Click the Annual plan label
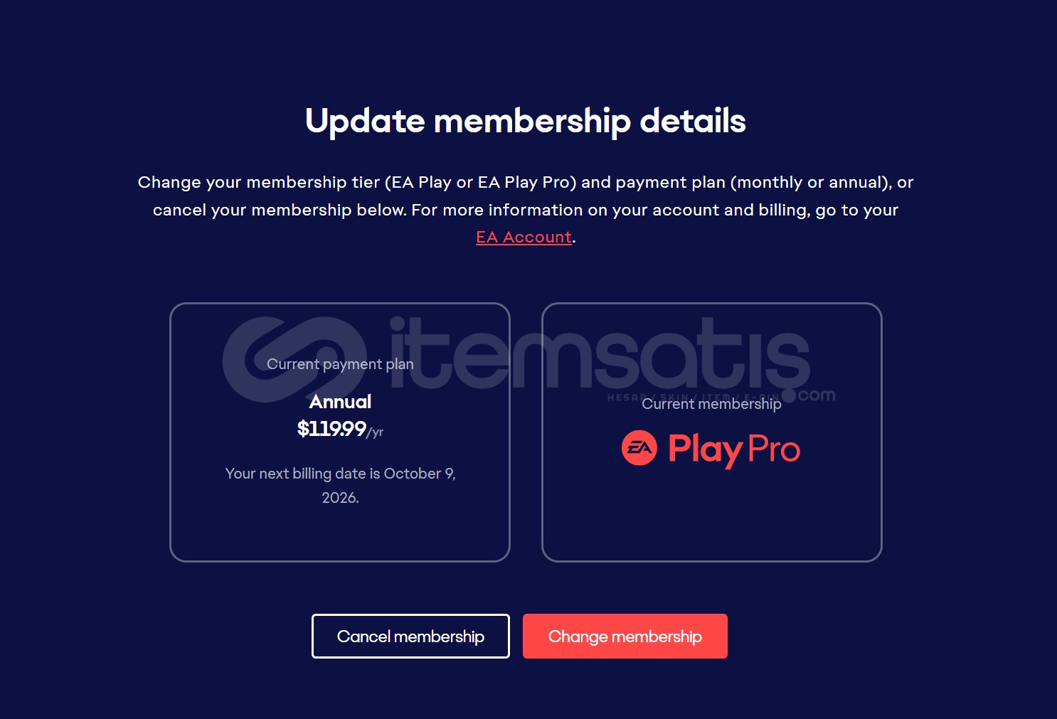This screenshot has width=1057, height=719. click(340, 402)
